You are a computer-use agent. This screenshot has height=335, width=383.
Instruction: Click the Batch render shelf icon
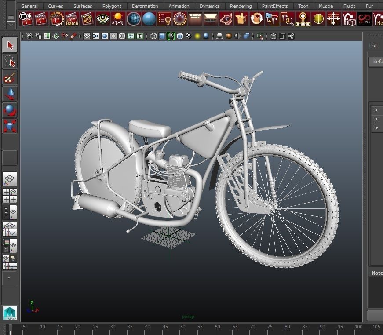[x=72, y=19]
